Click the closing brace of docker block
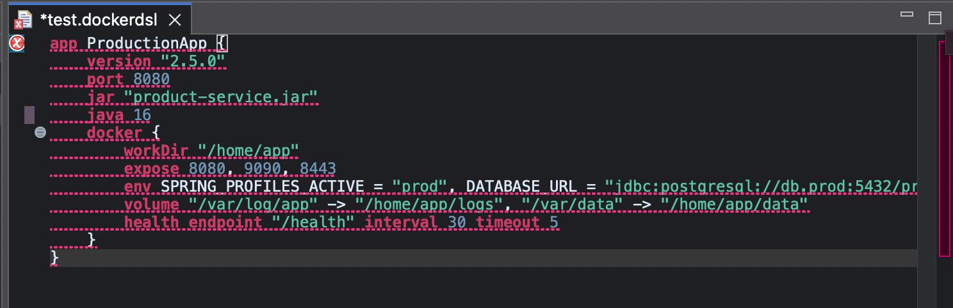The image size is (953, 308). click(x=92, y=240)
